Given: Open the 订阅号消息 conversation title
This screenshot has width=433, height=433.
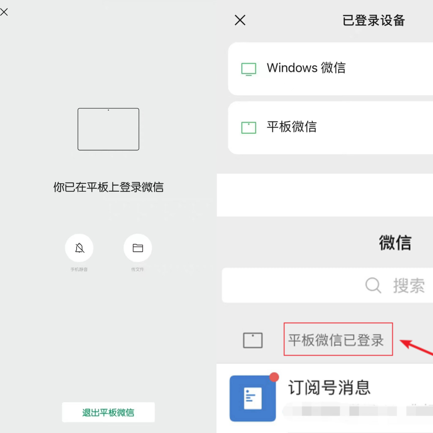Looking at the screenshot, I should (329, 387).
